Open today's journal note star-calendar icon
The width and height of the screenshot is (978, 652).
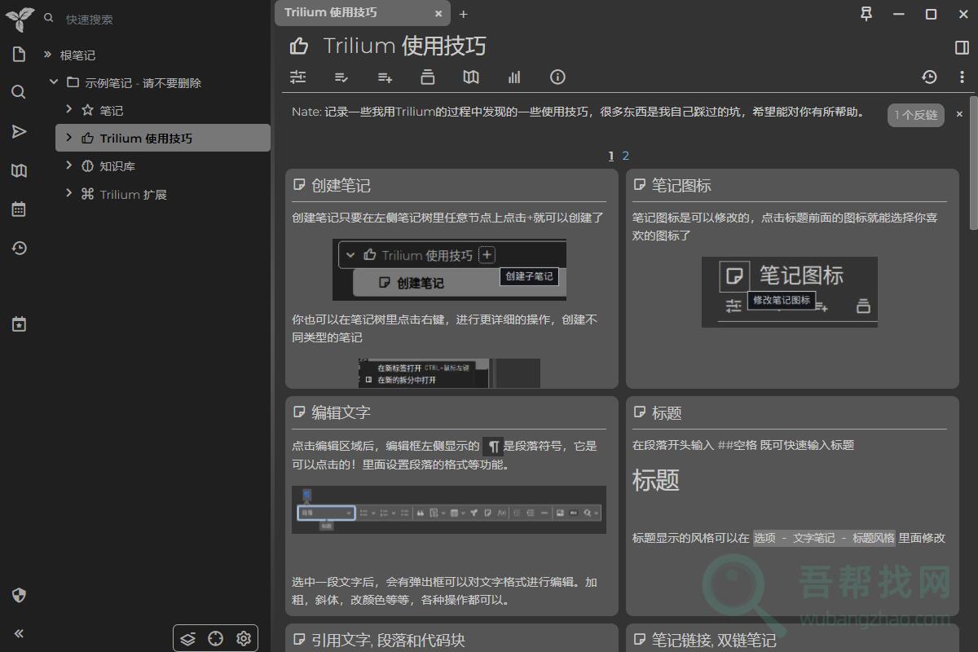coord(19,324)
